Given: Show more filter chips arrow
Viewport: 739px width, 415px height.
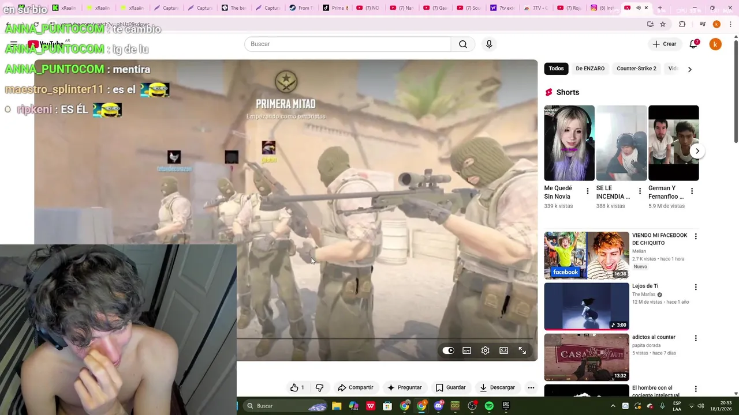Looking at the screenshot, I should (x=689, y=69).
